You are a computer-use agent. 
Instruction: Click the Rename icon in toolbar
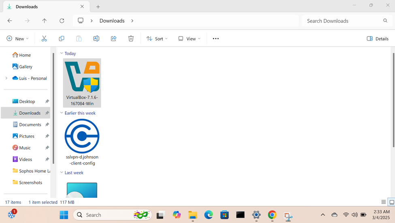96,39
